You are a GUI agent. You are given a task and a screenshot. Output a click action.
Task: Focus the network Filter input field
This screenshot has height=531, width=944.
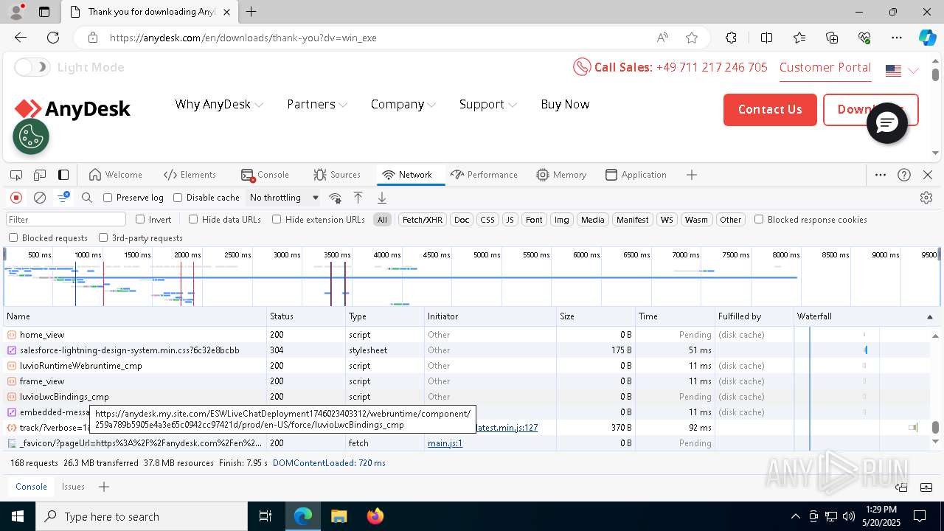(x=66, y=219)
